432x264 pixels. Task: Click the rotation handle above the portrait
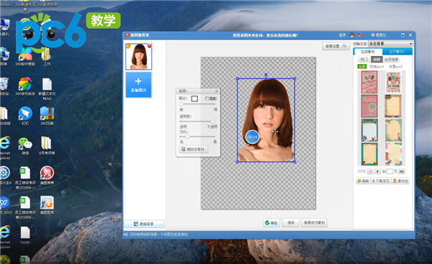coord(266,75)
